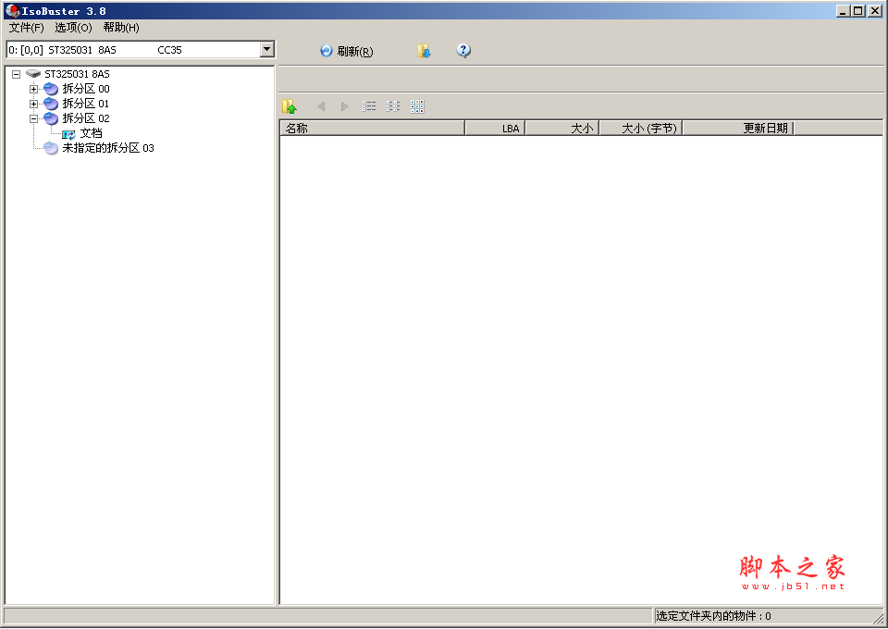Open the drive selection dropdown arrow
This screenshot has height=629, width=888.
coord(266,49)
